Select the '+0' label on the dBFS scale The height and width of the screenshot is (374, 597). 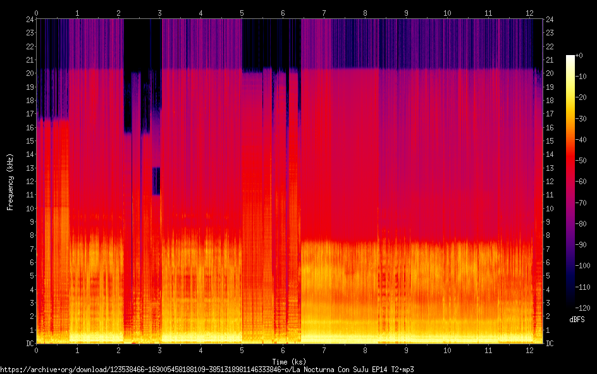[579, 56]
